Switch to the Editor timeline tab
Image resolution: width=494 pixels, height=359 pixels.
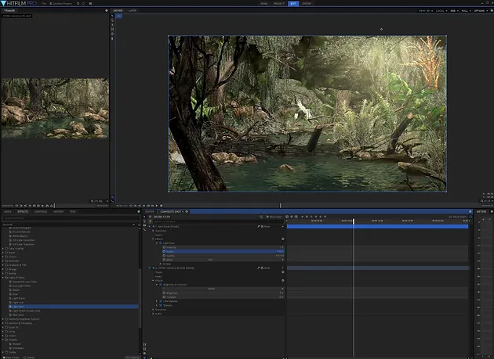pos(150,211)
